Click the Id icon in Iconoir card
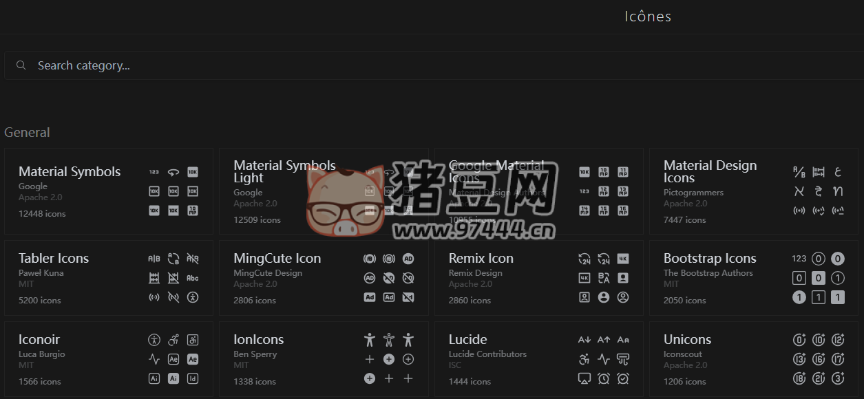 point(193,378)
